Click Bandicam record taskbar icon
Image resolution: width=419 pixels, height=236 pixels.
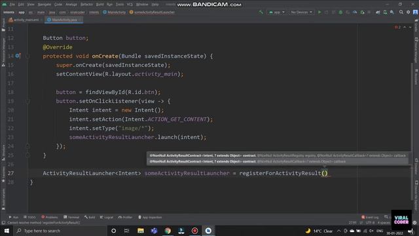[x=195, y=231]
